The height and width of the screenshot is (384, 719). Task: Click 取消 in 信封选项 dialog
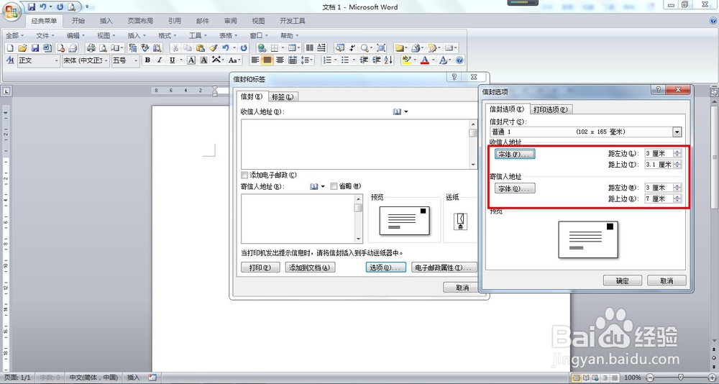coord(667,280)
